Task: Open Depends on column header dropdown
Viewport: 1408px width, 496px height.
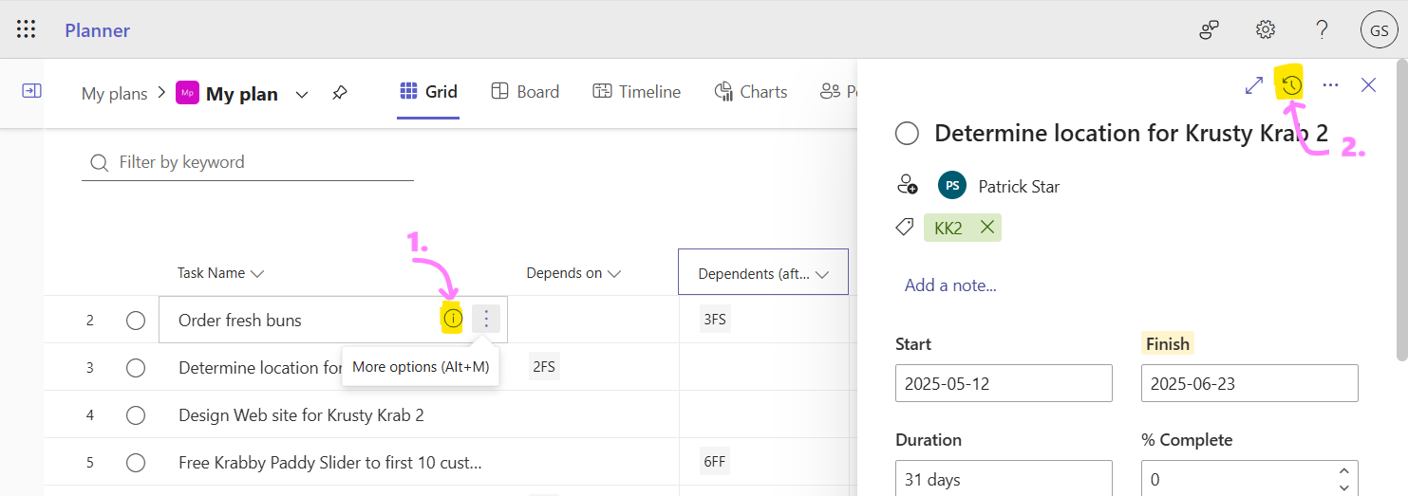Action: point(613,274)
